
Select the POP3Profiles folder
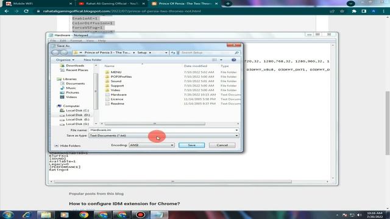click(x=121, y=77)
